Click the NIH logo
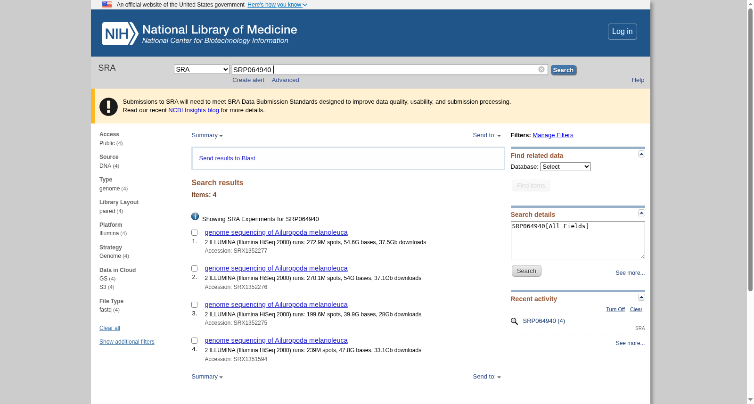754x404 pixels. pyautogui.click(x=120, y=34)
